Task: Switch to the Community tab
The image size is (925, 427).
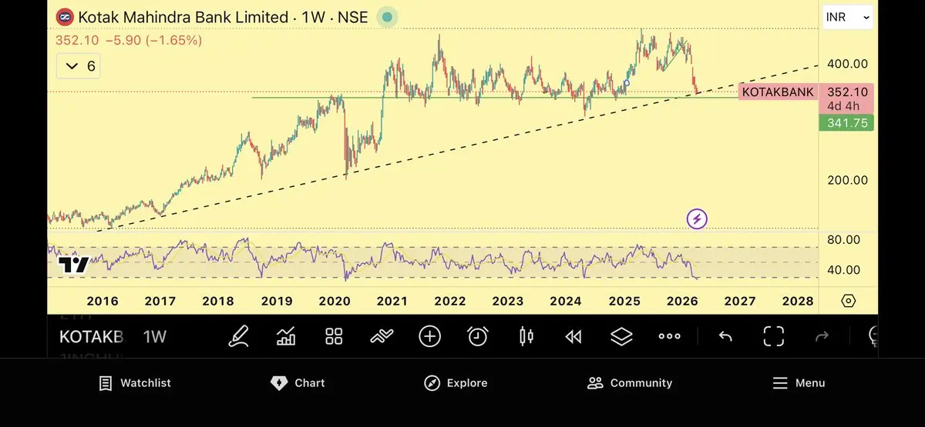Action: pyautogui.click(x=630, y=383)
